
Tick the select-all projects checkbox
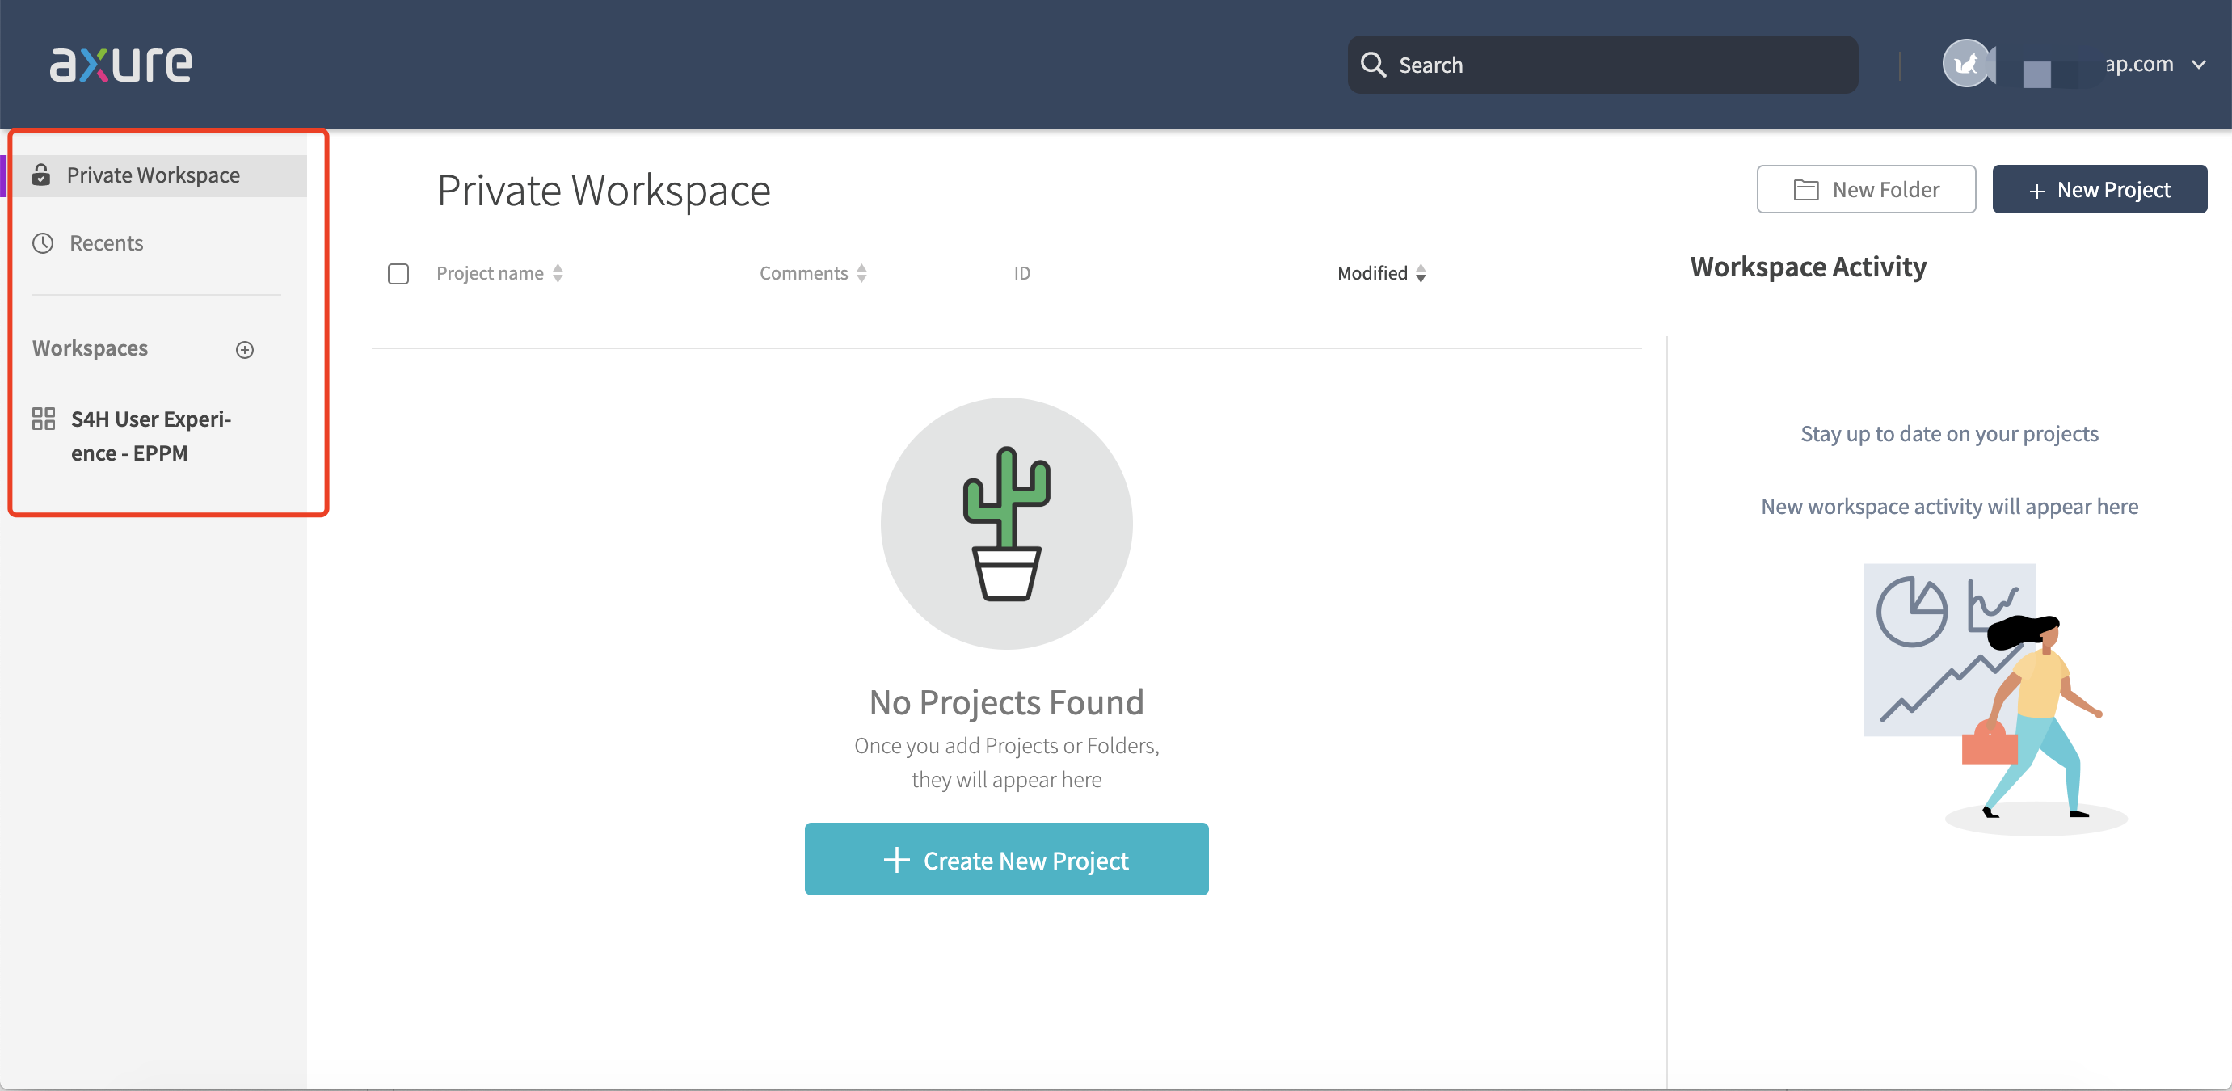[398, 274]
